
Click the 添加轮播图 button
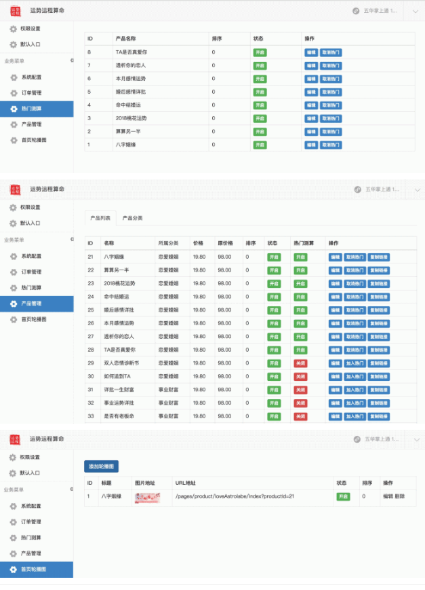(x=102, y=466)
